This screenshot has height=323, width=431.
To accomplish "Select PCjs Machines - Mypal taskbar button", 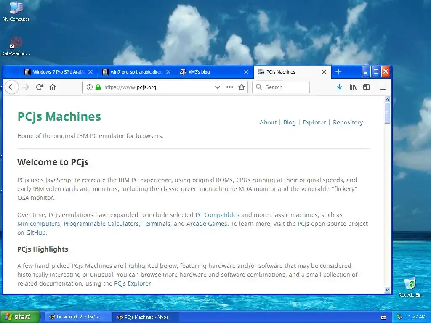I will point(146,317).
